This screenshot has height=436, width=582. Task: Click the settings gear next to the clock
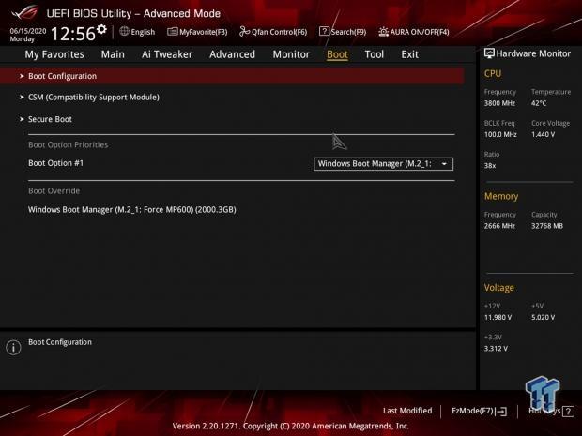pyautogui.click(x=101, y=29)
